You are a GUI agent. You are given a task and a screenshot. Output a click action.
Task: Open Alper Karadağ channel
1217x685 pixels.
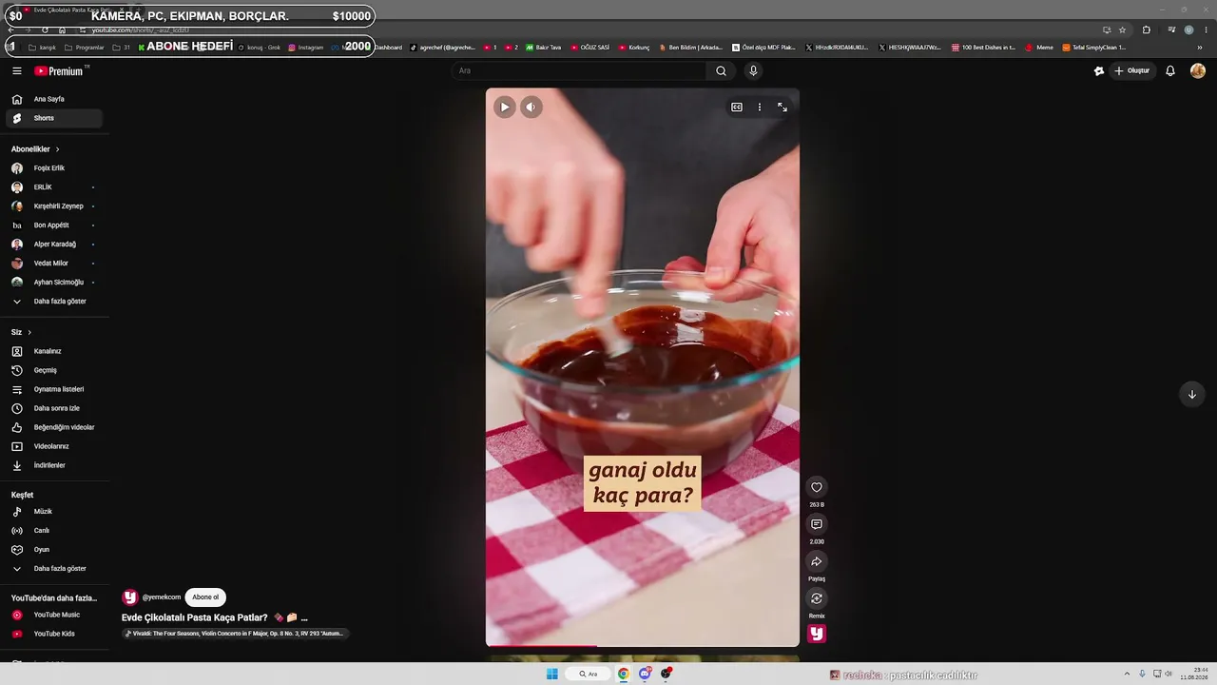point(55,245)
